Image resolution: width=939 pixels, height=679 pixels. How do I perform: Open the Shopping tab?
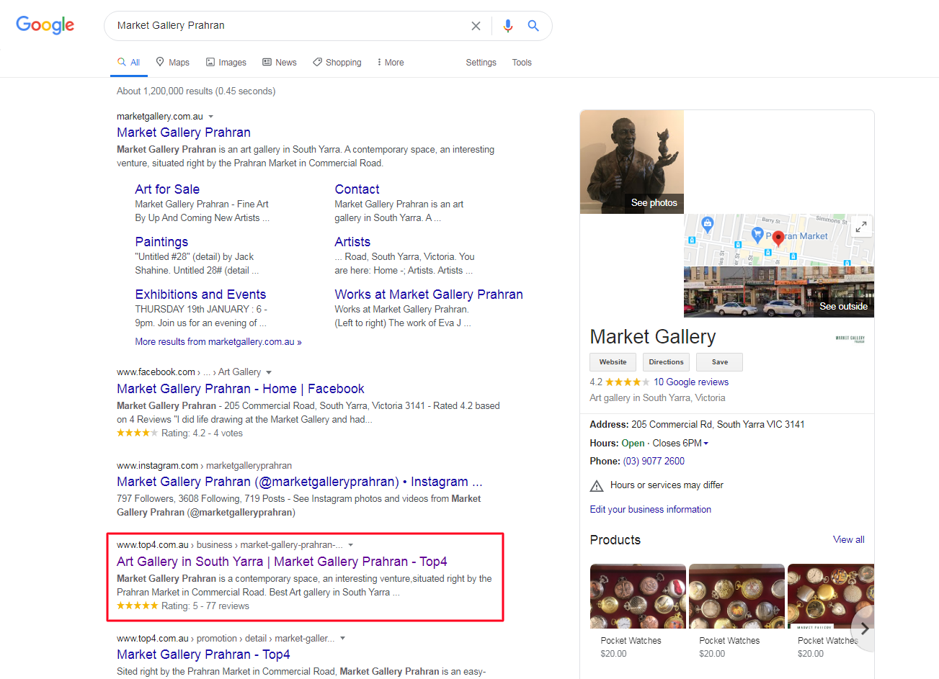(x=337, y=63)
